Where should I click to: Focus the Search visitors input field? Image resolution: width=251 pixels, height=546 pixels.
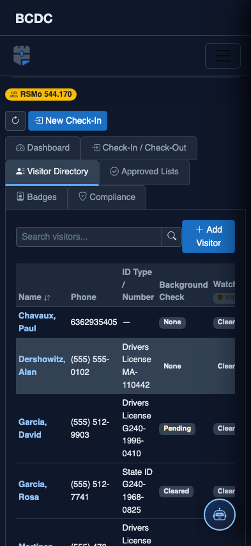(x=89, y=236)
